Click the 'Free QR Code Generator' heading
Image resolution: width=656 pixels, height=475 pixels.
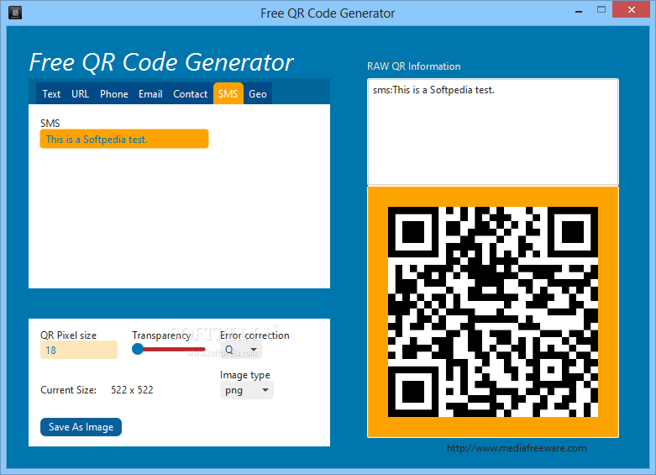(161, 62)
